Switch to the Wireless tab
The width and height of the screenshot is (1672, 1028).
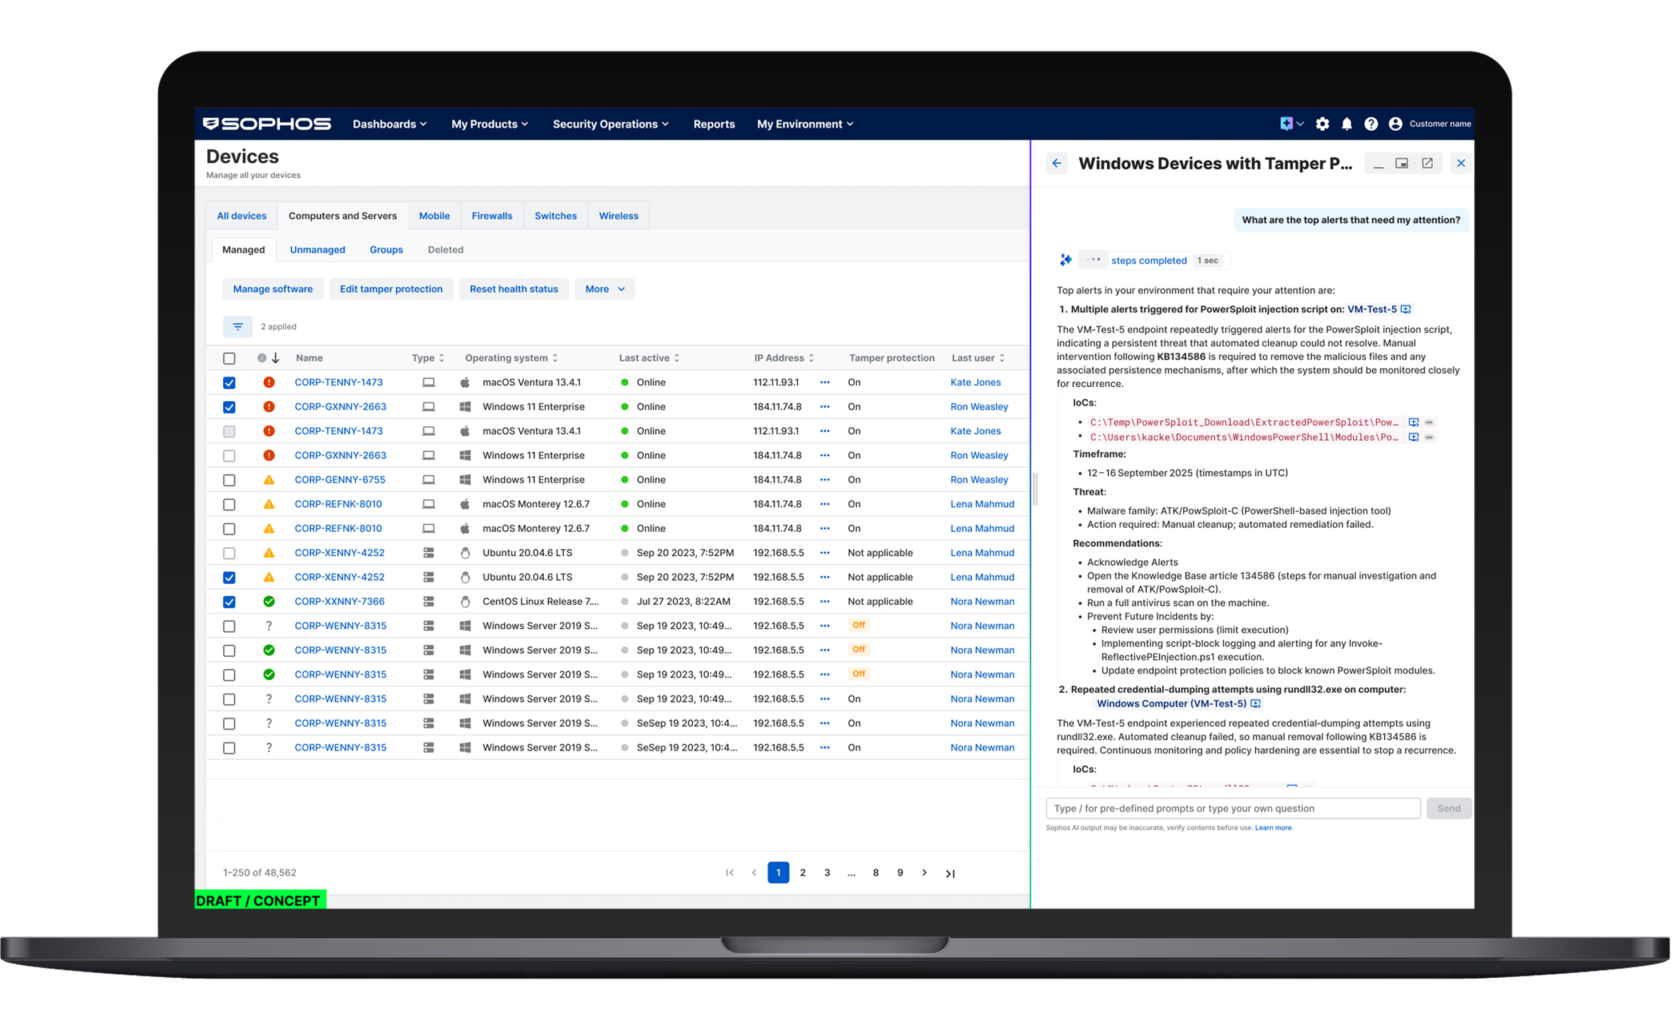pos(618,216)
